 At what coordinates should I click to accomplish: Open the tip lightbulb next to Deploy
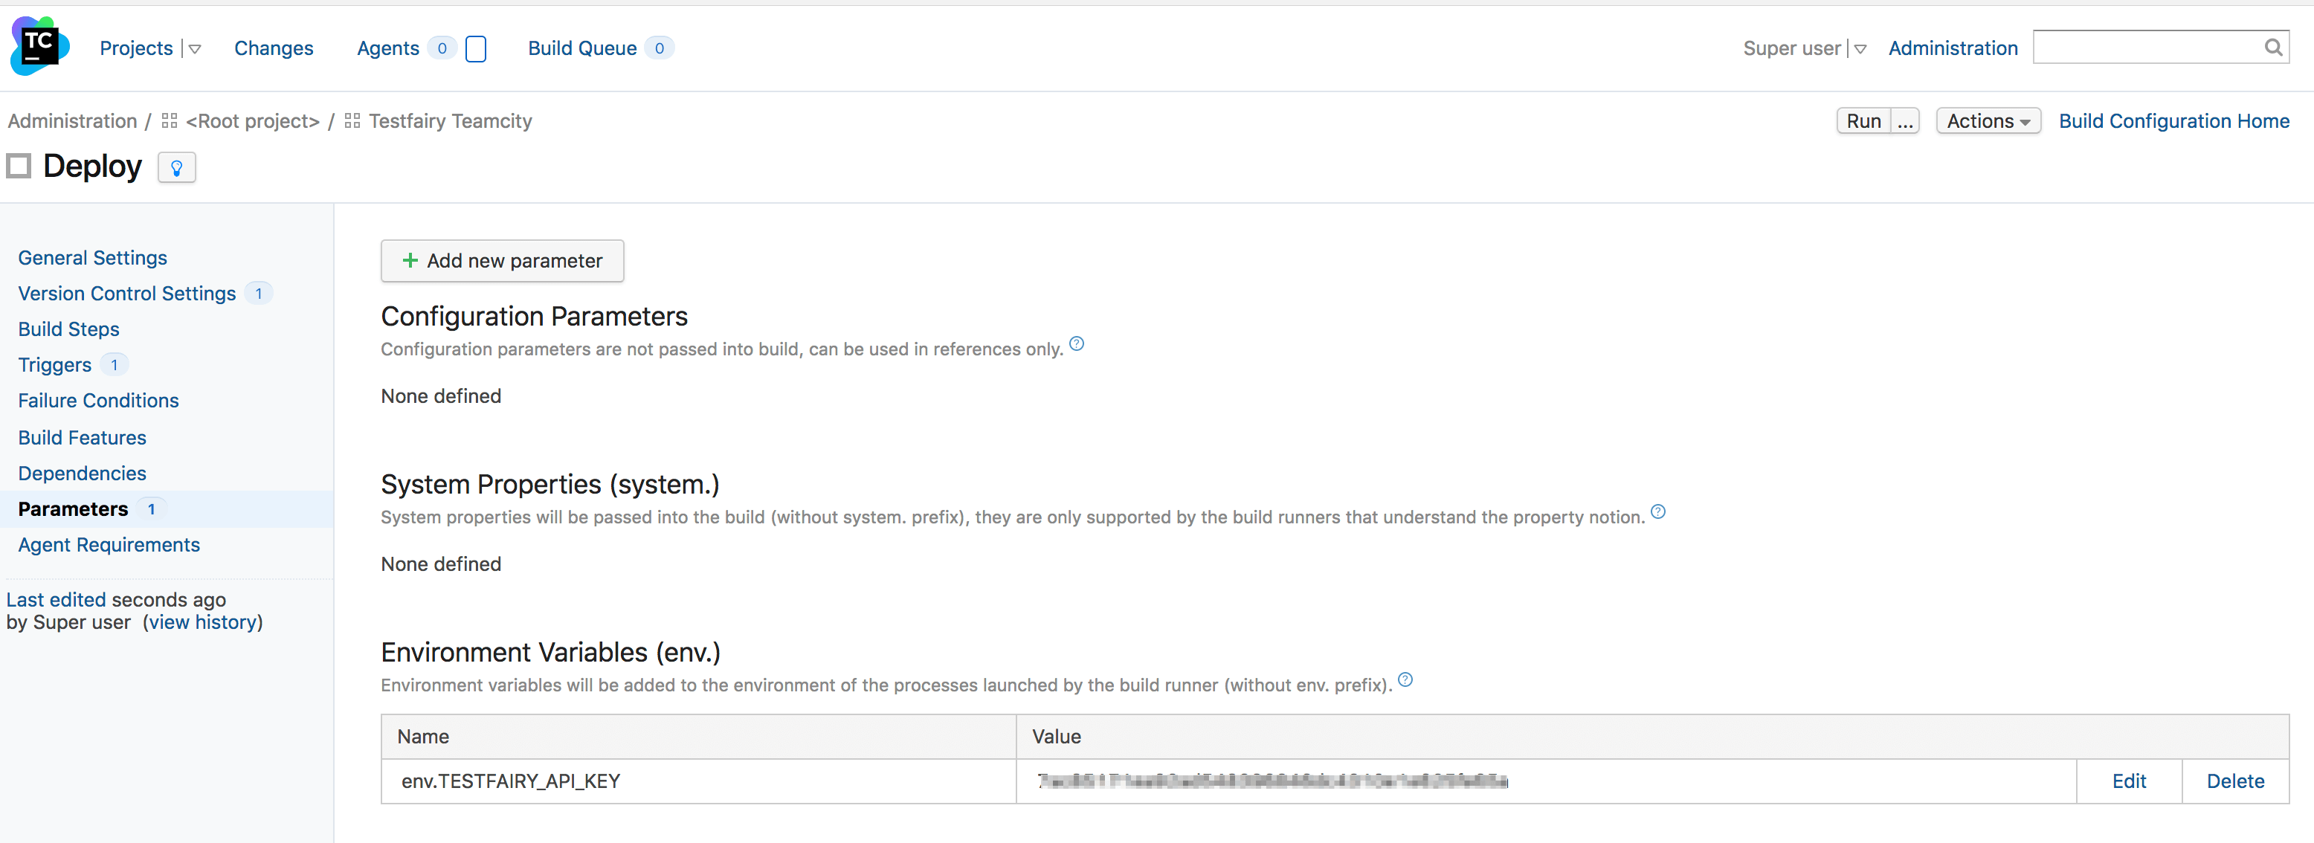click(x=176, y=167)
